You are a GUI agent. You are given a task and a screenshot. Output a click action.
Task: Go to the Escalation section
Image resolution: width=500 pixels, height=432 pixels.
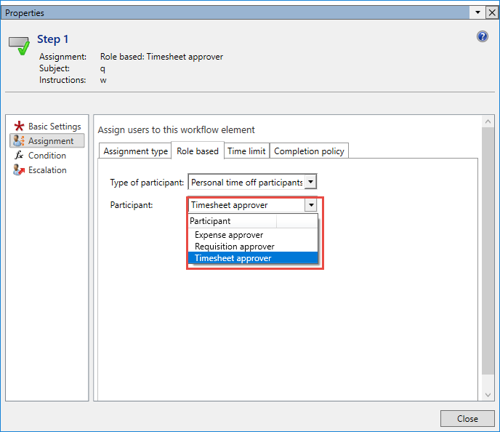coord(47,170)
